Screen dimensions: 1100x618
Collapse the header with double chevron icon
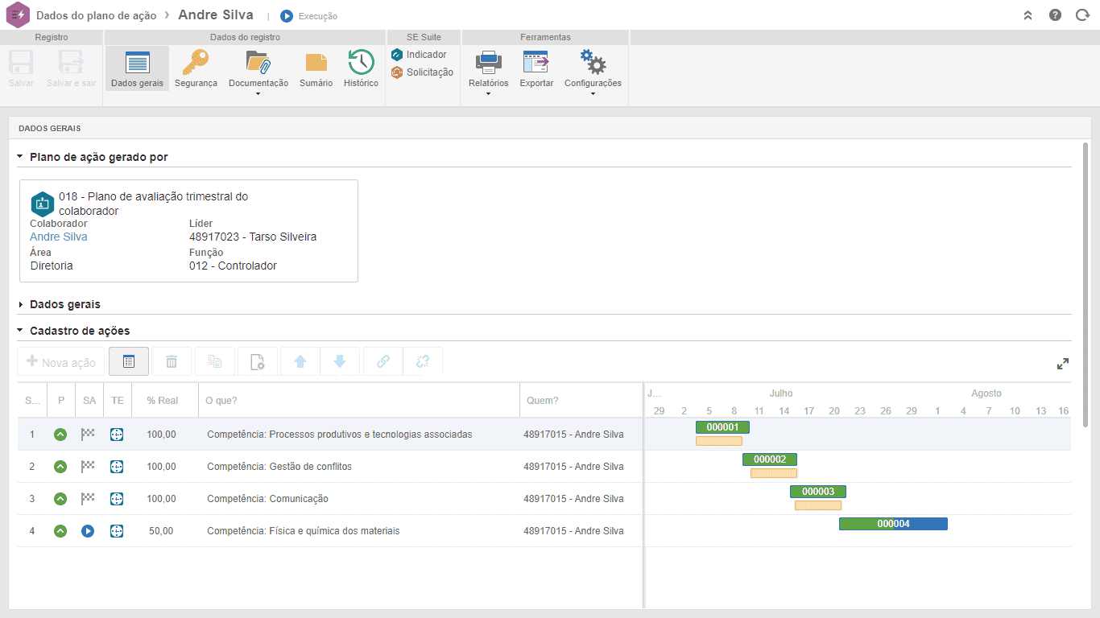click(x=1028, y=15)
